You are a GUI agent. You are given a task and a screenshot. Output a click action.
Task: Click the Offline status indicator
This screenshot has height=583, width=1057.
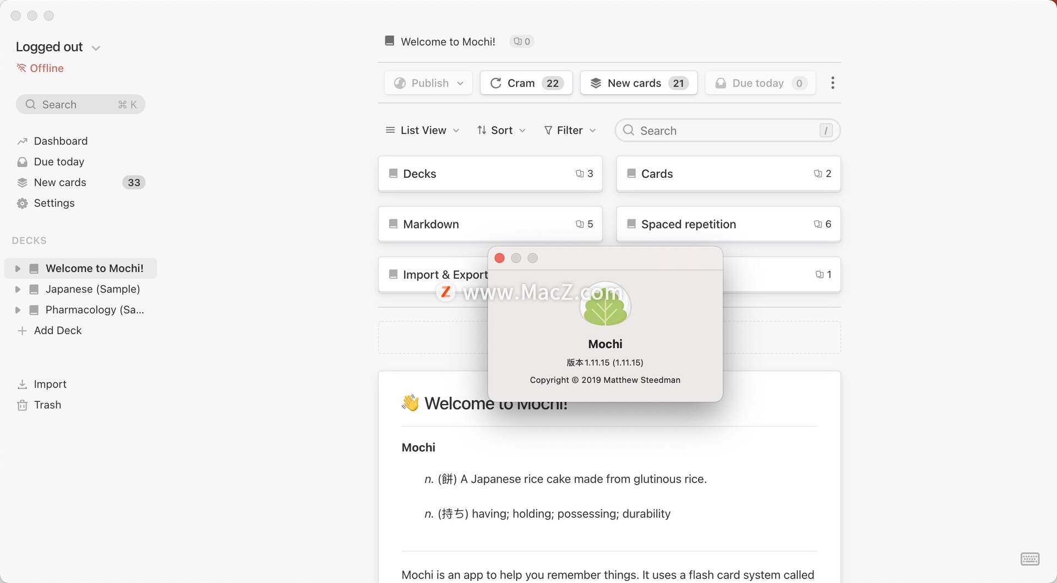[40, 68]
